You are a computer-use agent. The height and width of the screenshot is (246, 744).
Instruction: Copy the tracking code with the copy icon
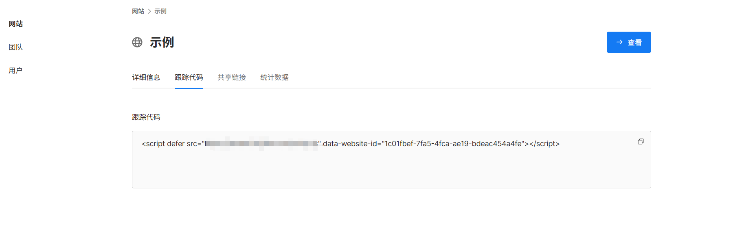click(x=641, y=142)
